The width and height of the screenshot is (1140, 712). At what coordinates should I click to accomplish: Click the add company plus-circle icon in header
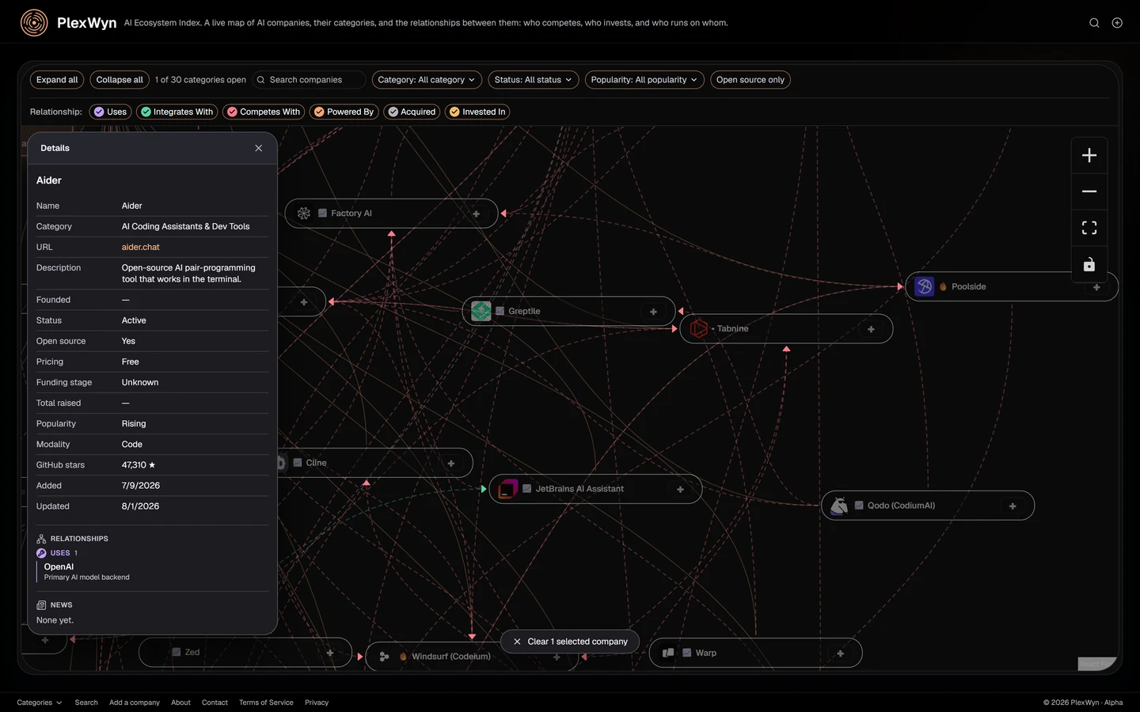(1117, 23)
